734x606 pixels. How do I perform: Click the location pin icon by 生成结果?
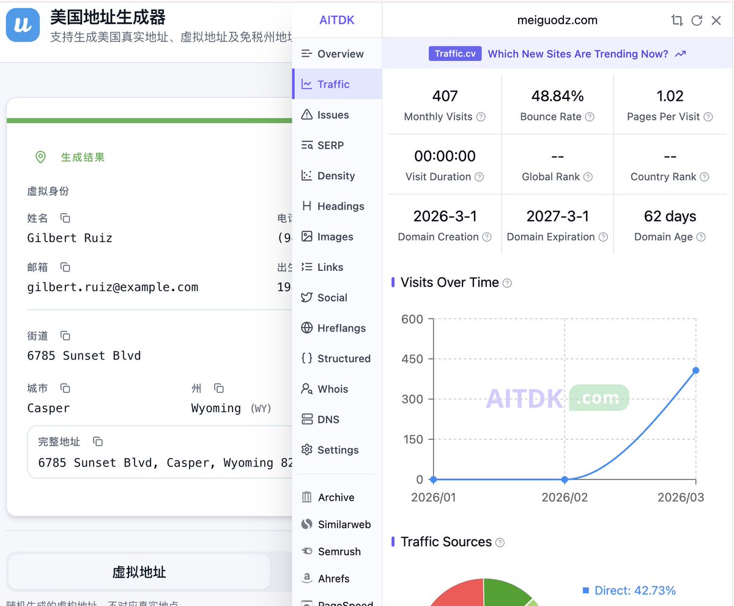pos(40,157)
